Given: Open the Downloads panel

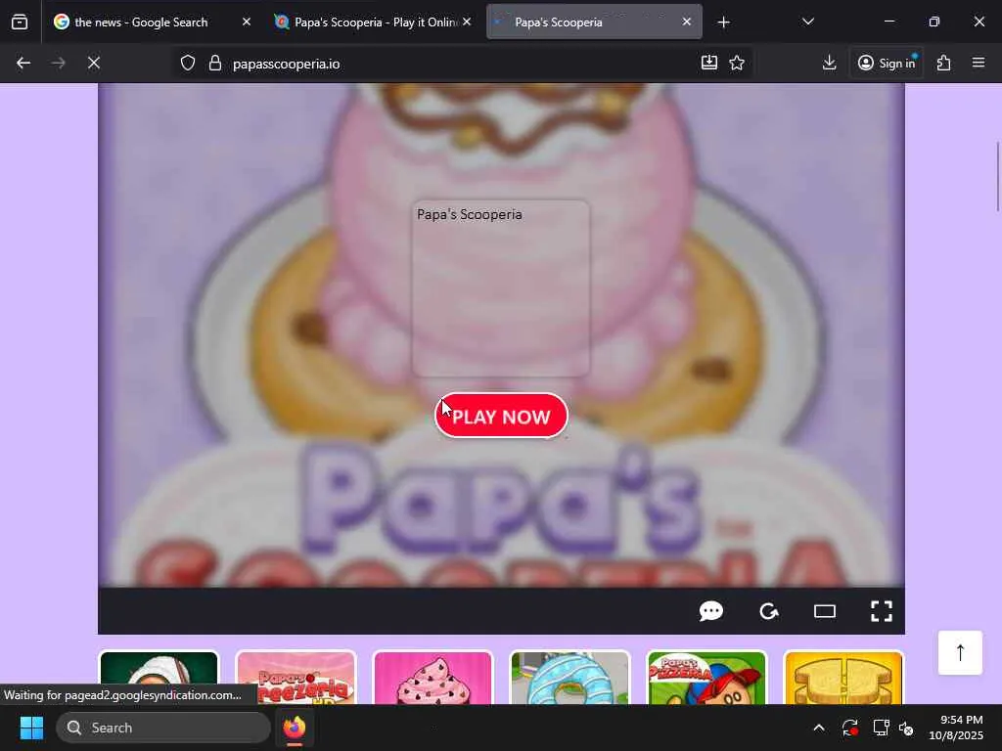Looking at the screenshot, I should pyautogui.click(x=829, y=63).
